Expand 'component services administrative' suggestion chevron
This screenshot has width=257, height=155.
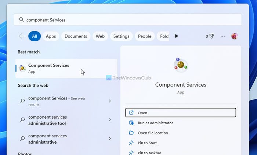110,138
